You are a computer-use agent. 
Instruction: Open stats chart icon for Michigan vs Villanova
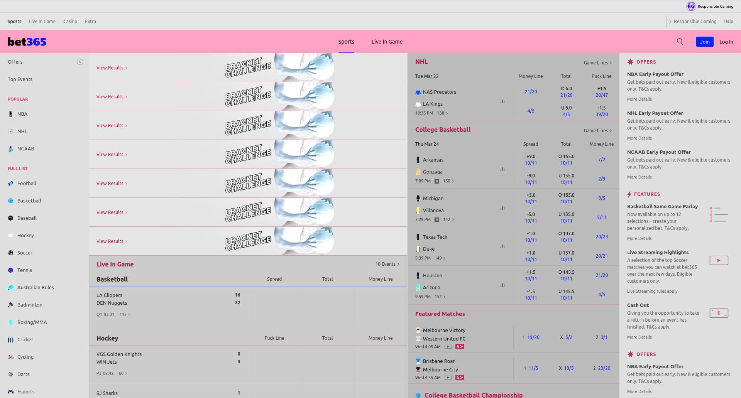click(x=502, y=208)
